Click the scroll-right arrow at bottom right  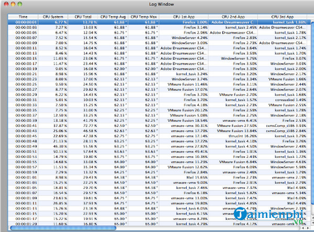click(308, 228)
